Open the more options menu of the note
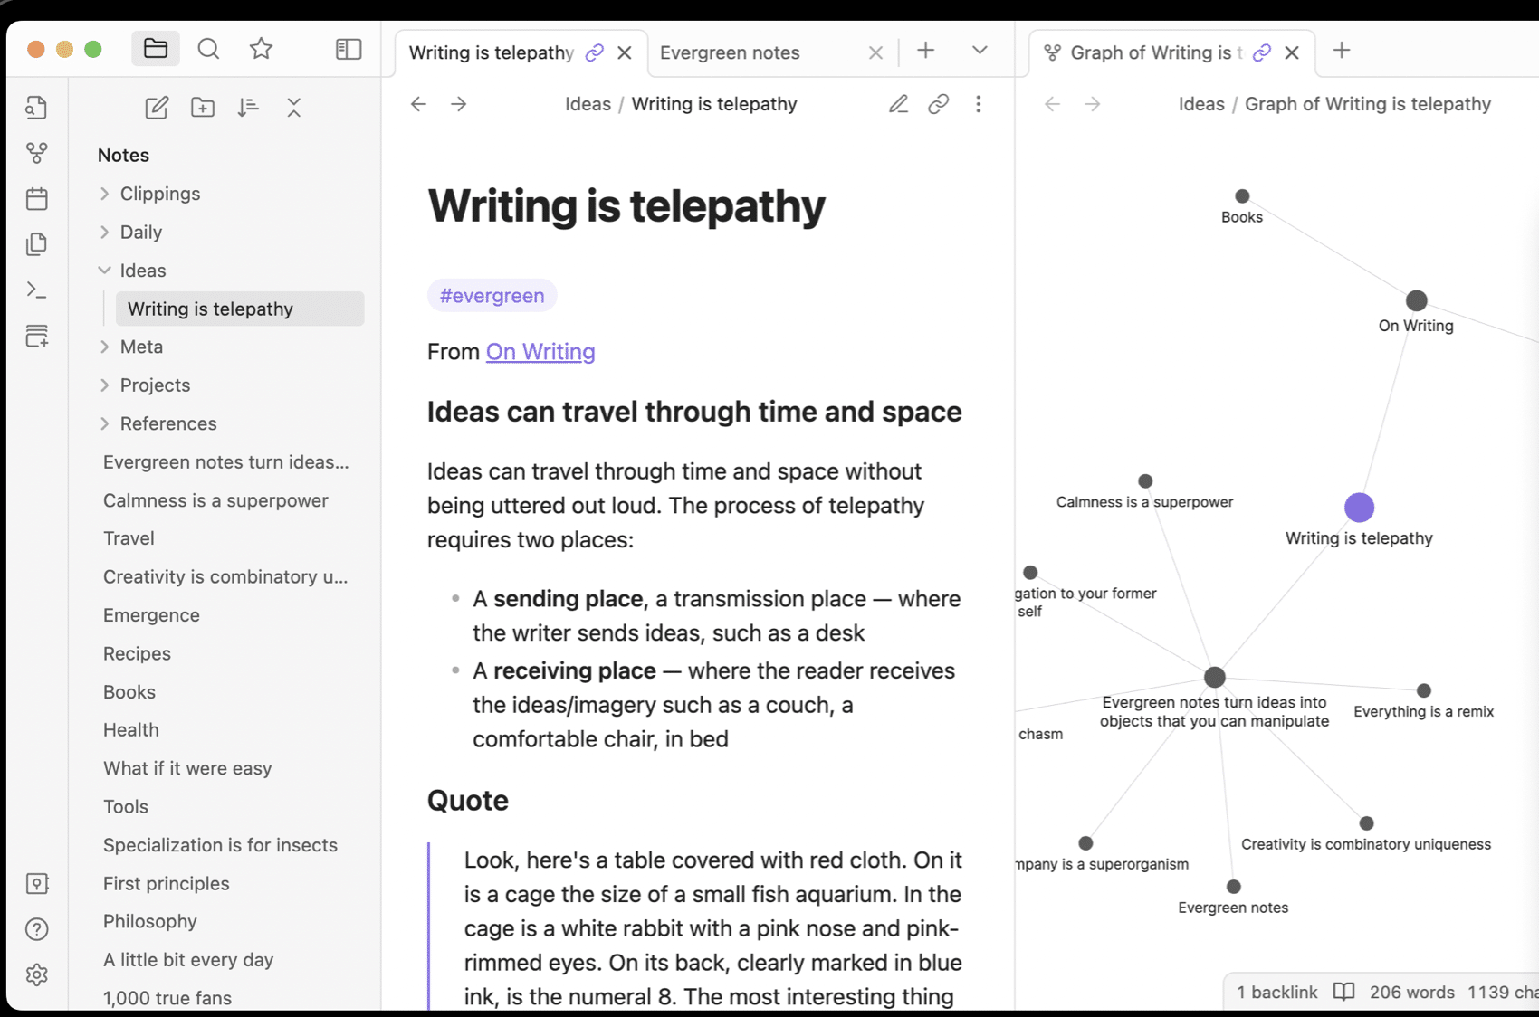 pos(978,104)
